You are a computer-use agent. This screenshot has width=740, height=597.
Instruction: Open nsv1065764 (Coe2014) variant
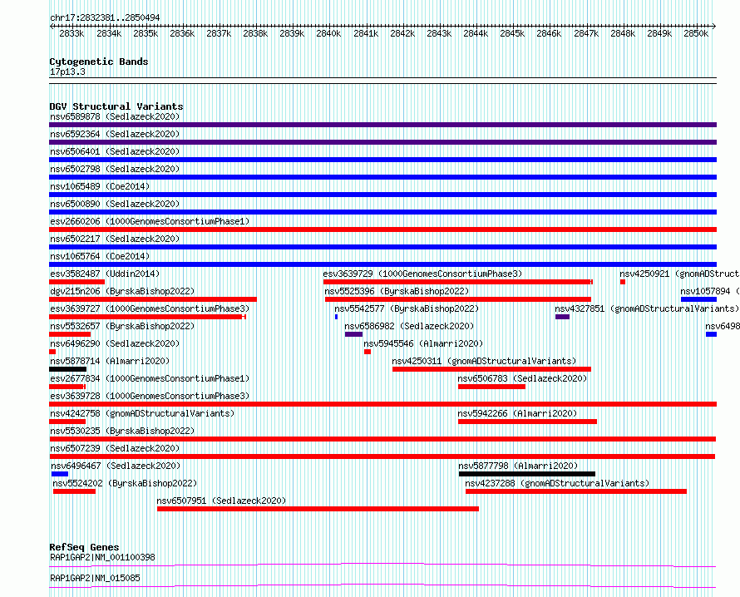point(100,256)
